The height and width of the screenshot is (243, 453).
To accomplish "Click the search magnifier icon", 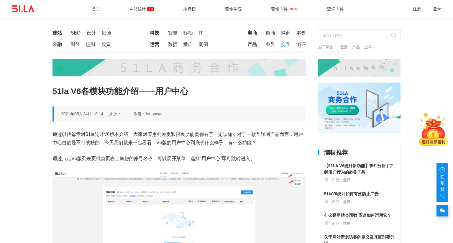I will (x=394, y=35).
